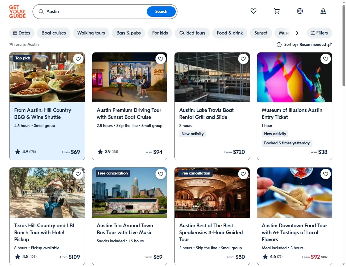Open Austin Premium Driving Tour with Sunset Boat Cruise
The height and width of the screenshot is (267, 346).
pyautogui.click(x=129, y=114)
